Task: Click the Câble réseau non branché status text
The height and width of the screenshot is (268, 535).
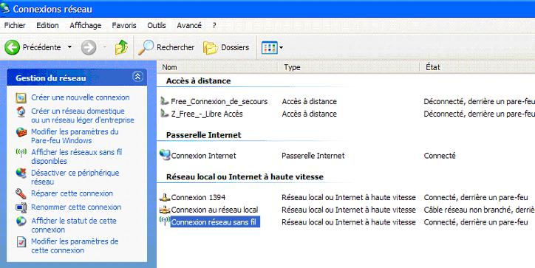Action: click(x=480, y=210)
